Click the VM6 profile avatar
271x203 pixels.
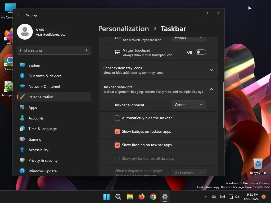pos(25,32)
